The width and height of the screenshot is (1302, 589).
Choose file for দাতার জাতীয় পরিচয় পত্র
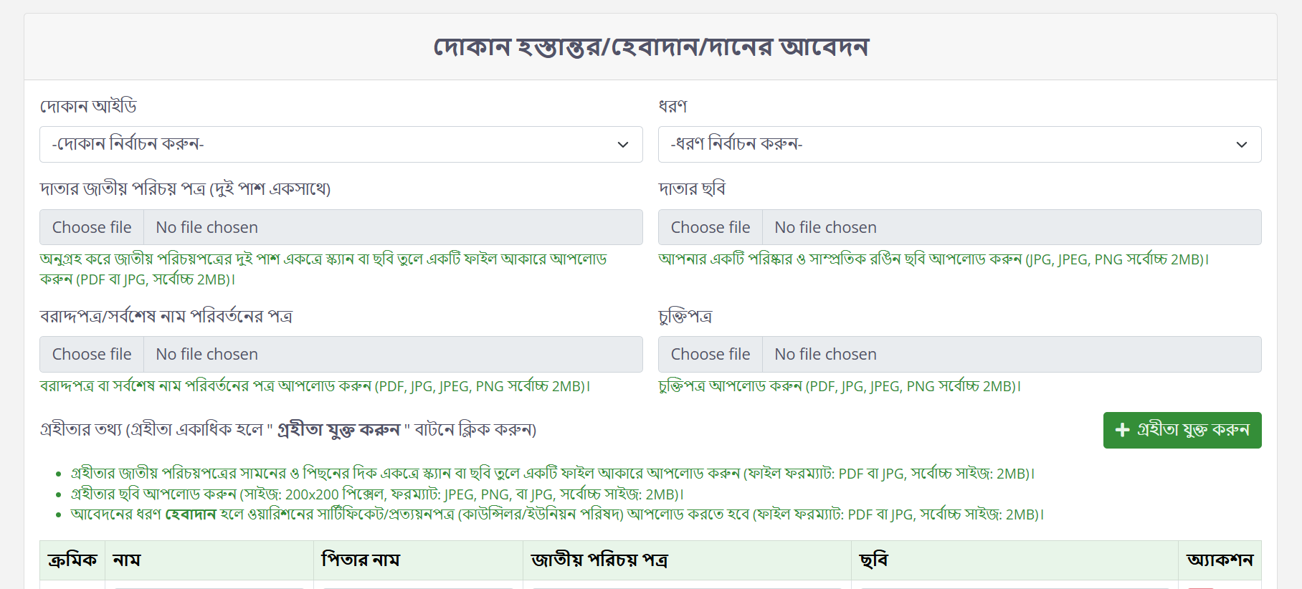pos(92,227)
